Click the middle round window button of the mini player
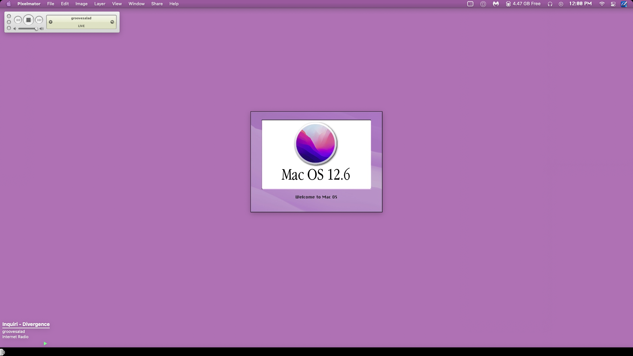 click(x=9, y=22)
